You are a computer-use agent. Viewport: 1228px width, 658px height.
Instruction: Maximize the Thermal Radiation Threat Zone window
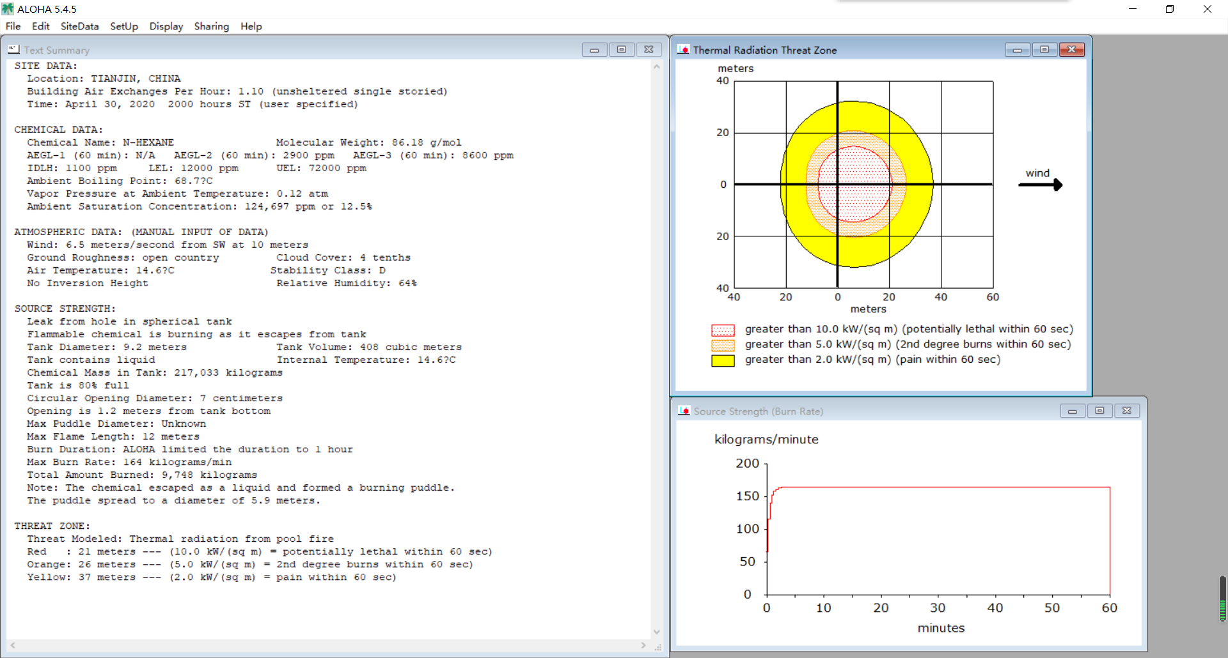(1044, 50)
